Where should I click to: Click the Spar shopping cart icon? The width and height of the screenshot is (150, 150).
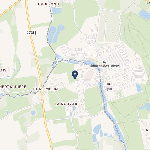(x=109, y=84)
